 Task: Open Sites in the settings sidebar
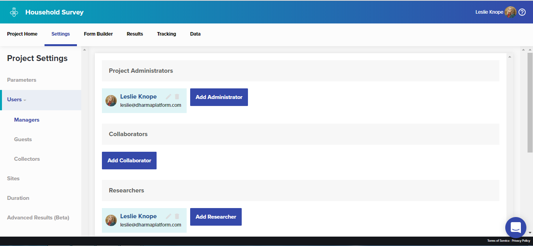[13, 178]
